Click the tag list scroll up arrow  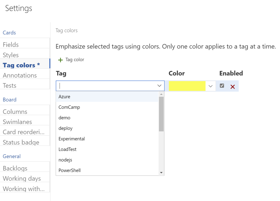point(161,94)
